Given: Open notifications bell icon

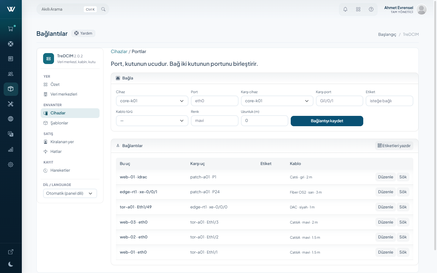Looking at the screenshot, I should [345, 9].
